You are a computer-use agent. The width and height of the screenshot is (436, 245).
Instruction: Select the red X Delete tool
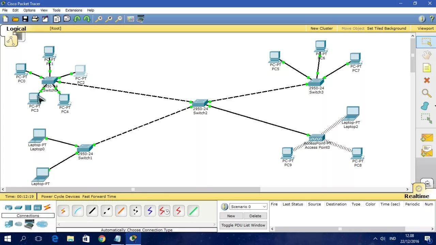pyautogui.click(x=427, y=80)
